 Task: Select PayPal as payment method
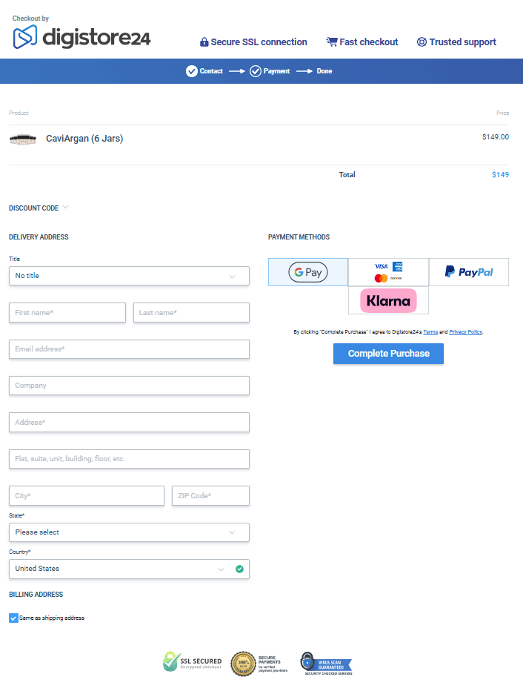[x=469, y=272]
